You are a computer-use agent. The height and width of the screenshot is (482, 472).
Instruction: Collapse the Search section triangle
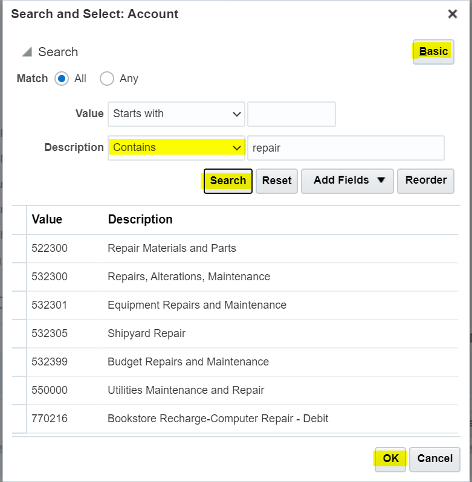coord(27,52)
